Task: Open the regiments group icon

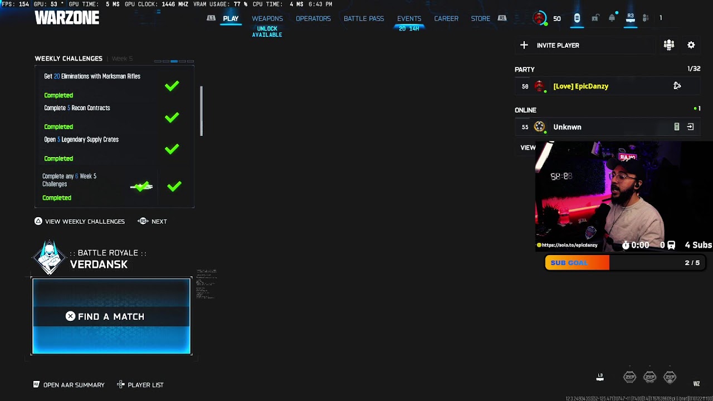Action: (669, 45)
